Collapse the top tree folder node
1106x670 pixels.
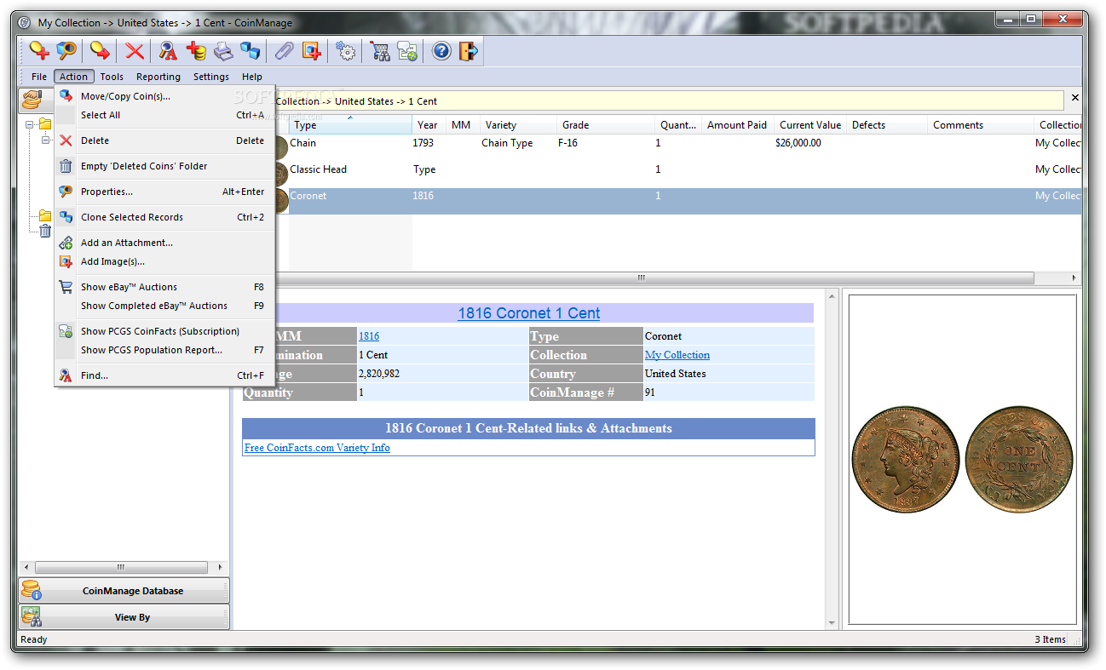tap(30, 124)
